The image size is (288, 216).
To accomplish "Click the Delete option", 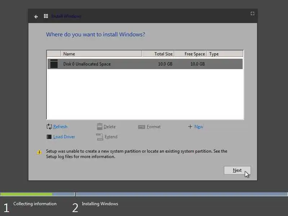I will [x=109, y=127].
